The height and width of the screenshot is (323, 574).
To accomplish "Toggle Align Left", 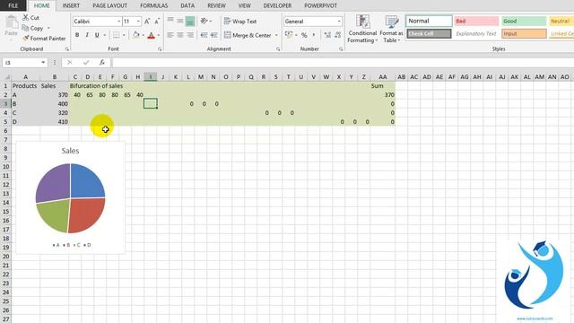I will [x=170, y=35].
